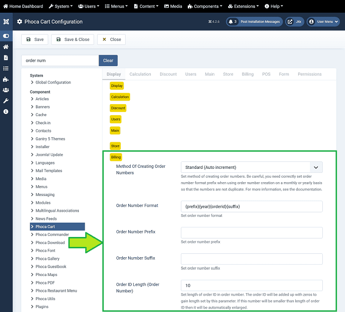
Task: Expand the User Menu dropdown
Action: pos(323,22)
